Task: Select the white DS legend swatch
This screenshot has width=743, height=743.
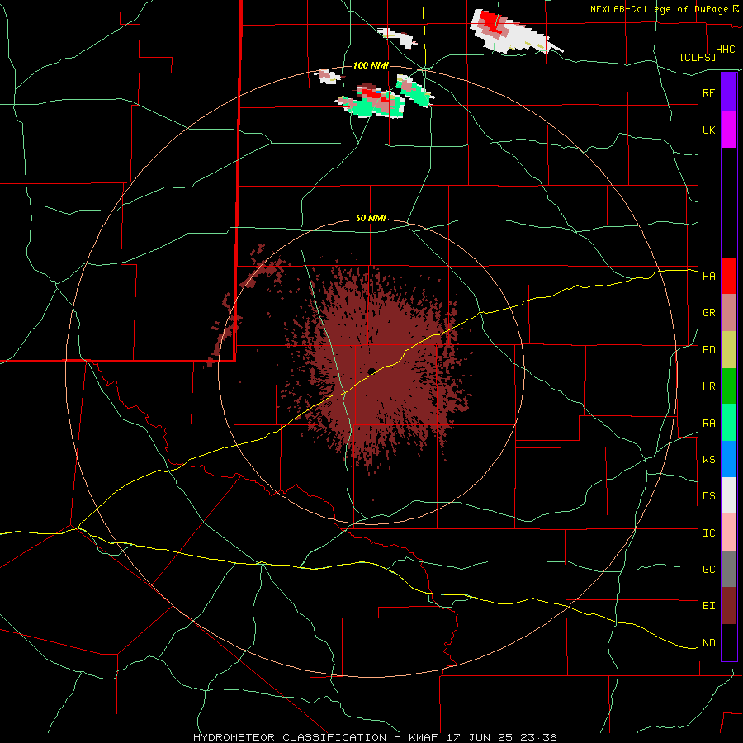Action: pyautogui.click(x=729, y=495)
